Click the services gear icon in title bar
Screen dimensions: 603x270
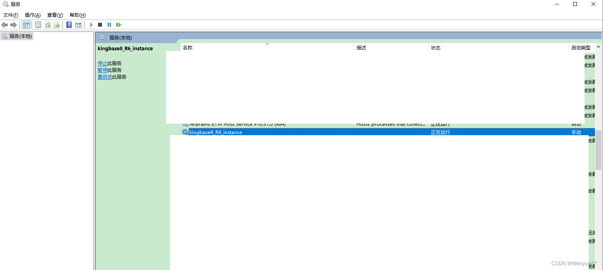tap(6, 4)
